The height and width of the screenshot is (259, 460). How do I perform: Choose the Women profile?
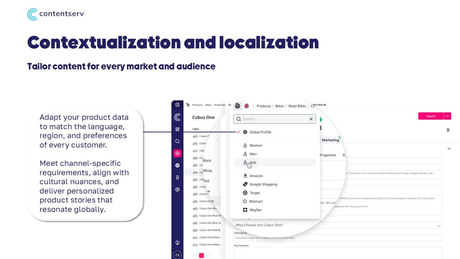(275, 145)
